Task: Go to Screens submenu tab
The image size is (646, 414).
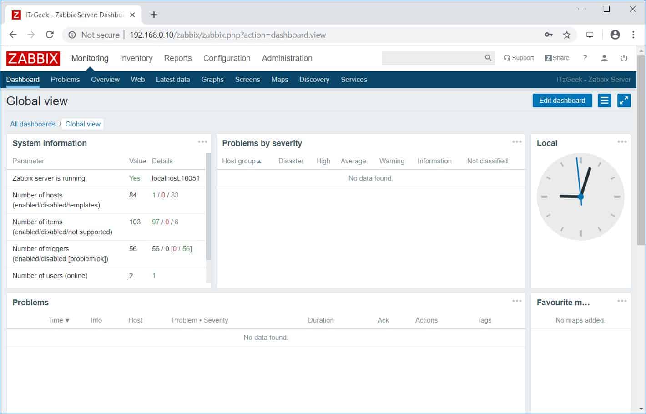Action: pyautogui.click(x=247, y=80)
